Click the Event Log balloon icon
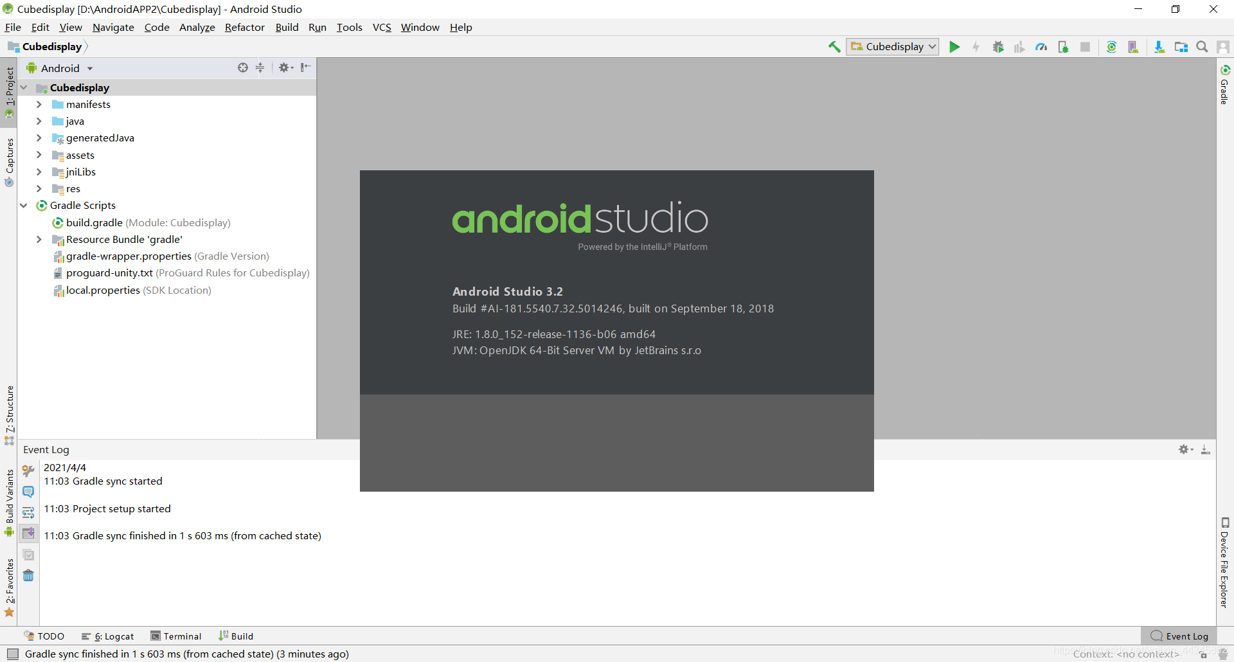 (28, 492)
